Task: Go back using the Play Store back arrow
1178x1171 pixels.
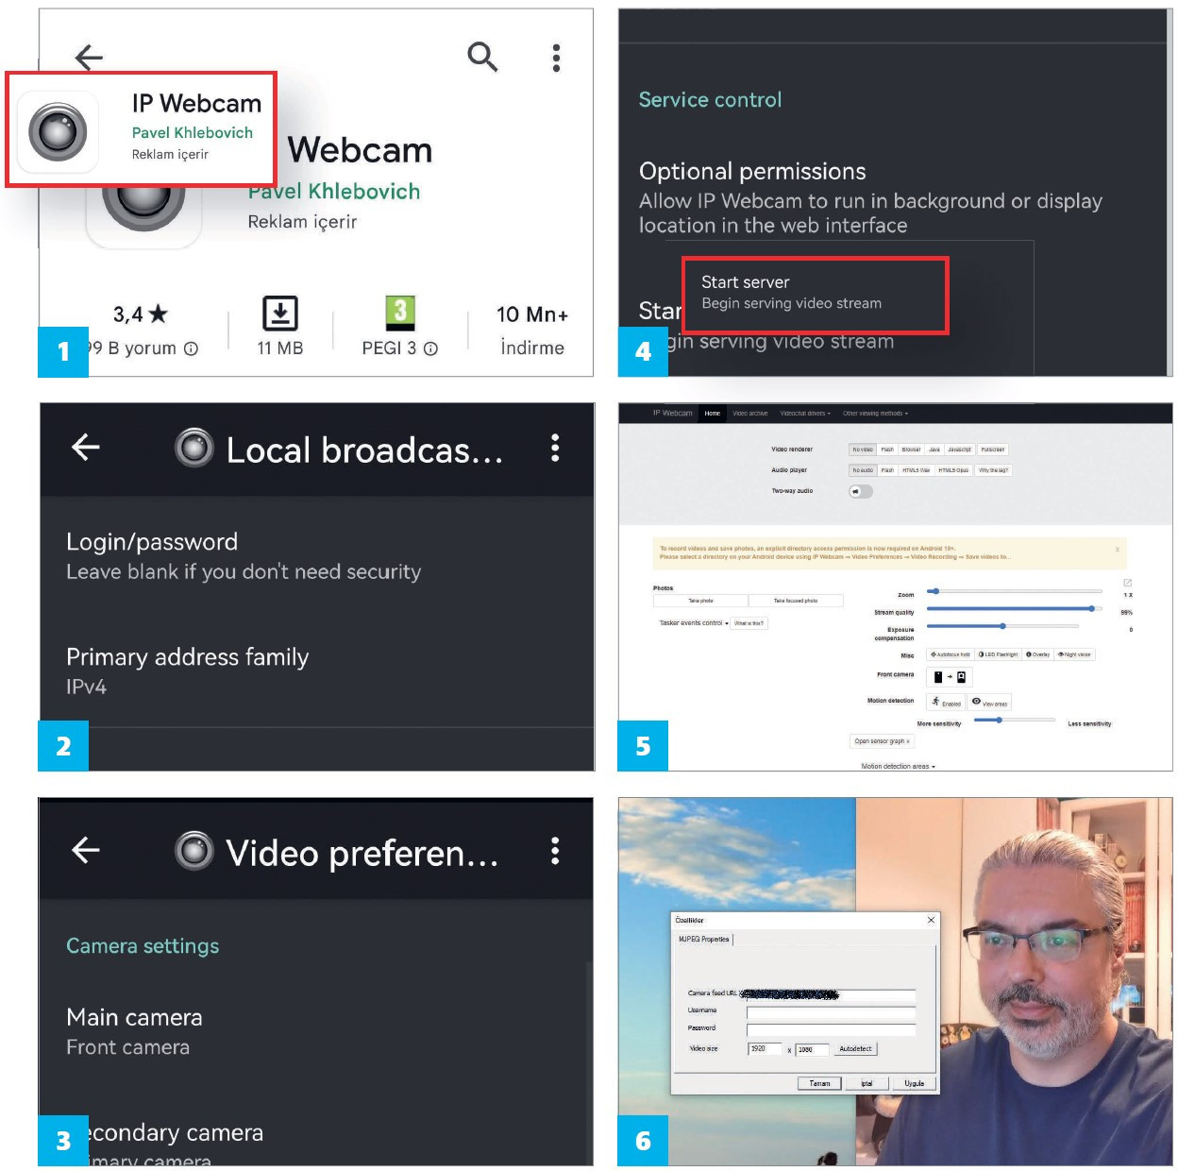Action: click(x=89, y=58)
